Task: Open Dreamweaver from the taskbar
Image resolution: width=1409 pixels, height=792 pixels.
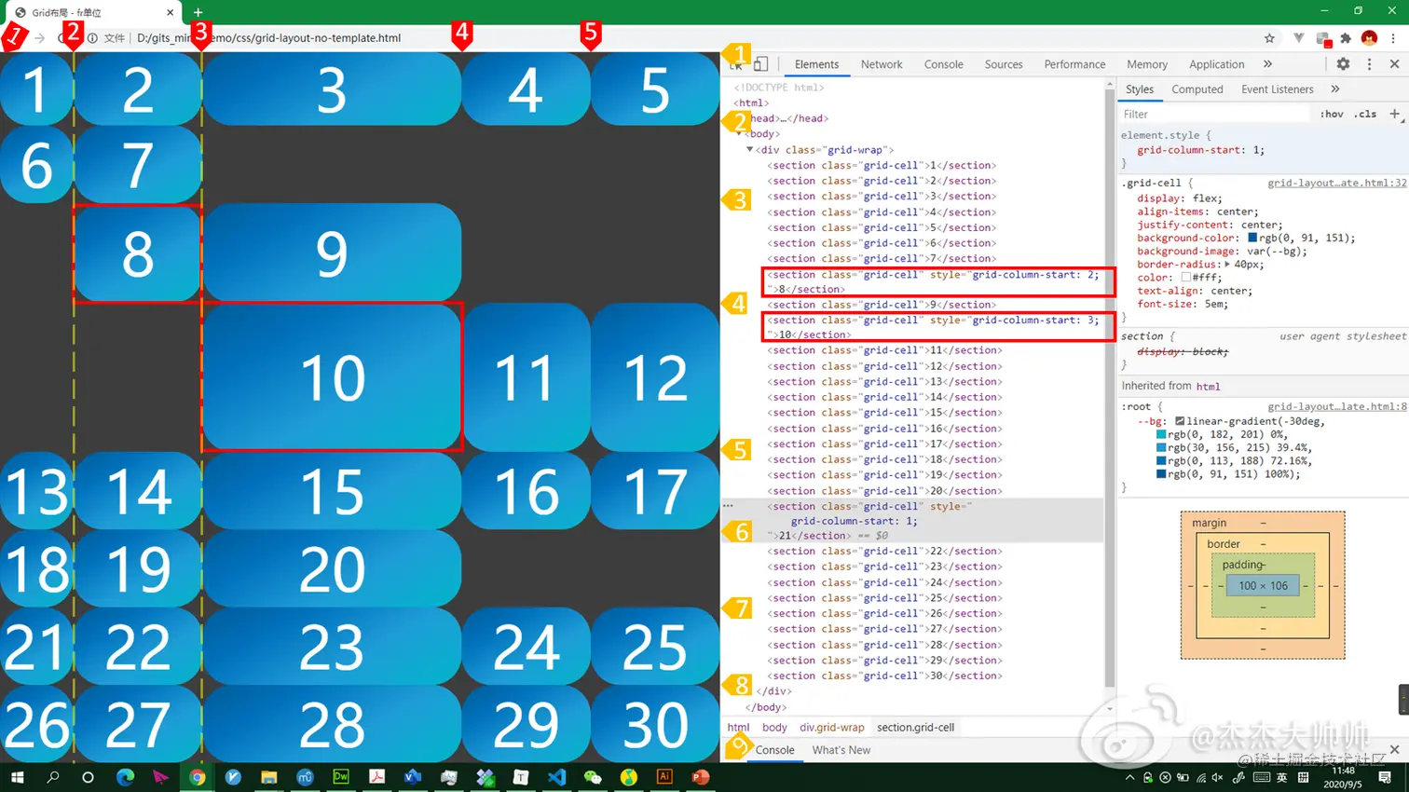Action: (341, 777)
